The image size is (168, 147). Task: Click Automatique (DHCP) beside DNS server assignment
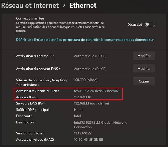pyautogui.click(x=90, y=69)
